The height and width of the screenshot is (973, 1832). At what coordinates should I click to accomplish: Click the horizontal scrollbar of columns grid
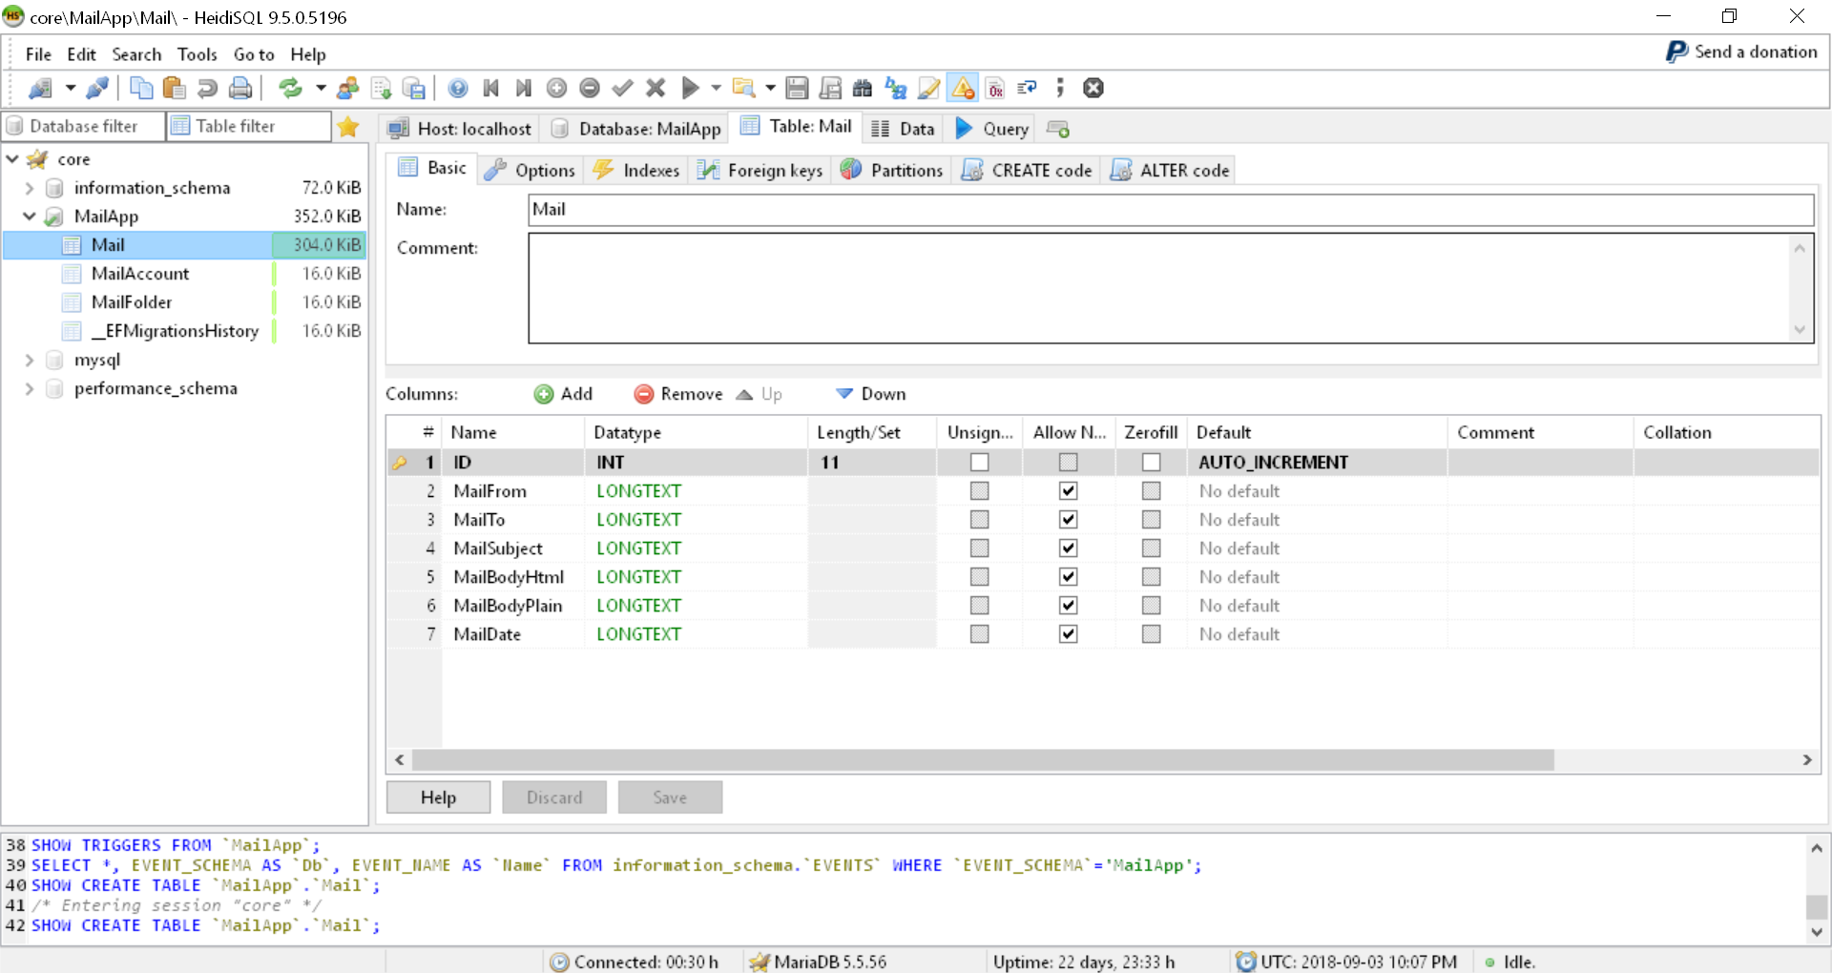983,760
